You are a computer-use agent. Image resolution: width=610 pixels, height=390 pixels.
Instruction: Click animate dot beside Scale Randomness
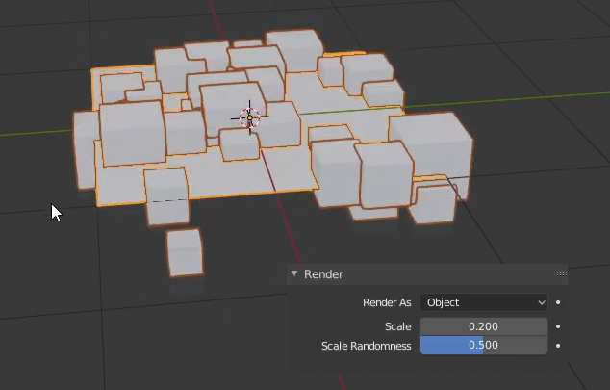[x=558, y=346]
